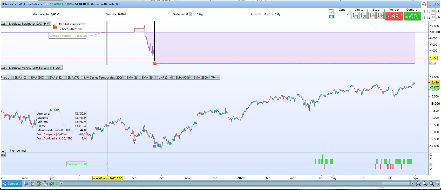Click the red-green refresh arrows icon
Viewport: 441px width, 190px height.
point(424,4)
